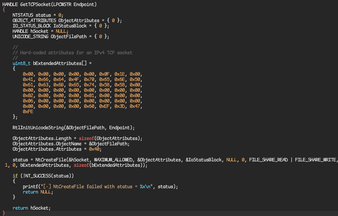Click byte 0x4F in the array

tap(74, 80)
